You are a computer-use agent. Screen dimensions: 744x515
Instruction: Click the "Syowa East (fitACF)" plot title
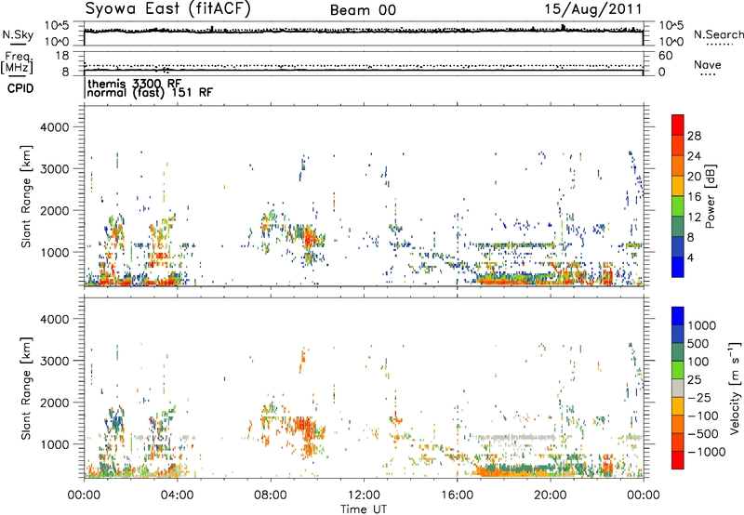pyautogui.click(x=168, y=9)
